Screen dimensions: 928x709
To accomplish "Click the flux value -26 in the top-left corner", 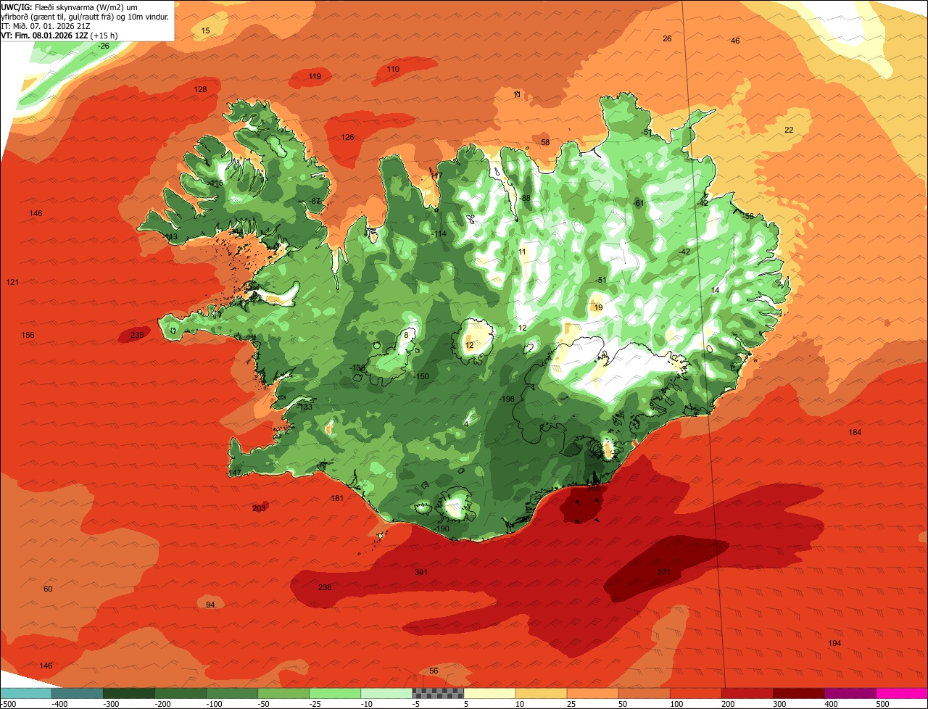I will pos(104,46).
